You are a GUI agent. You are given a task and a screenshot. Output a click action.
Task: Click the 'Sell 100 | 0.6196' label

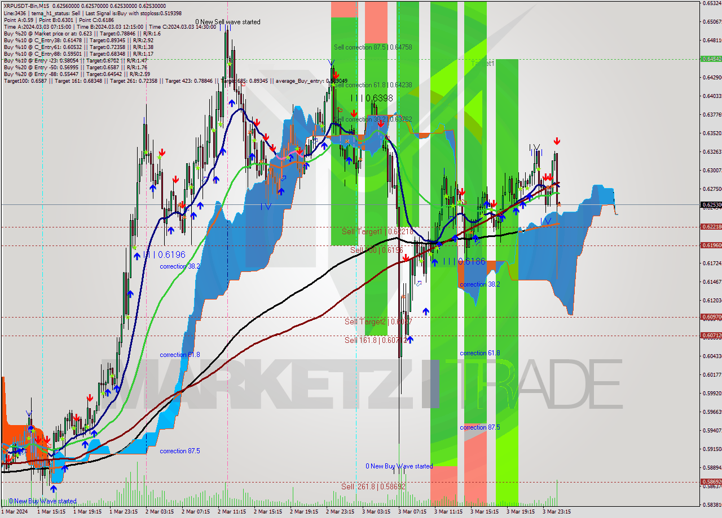[x=377, y=250]
